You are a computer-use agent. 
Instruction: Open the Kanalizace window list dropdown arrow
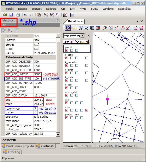tap(137, 21)
